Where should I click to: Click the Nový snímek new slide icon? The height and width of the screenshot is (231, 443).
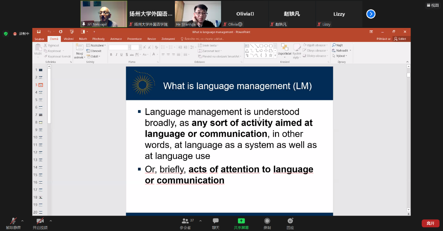(80, 48)
